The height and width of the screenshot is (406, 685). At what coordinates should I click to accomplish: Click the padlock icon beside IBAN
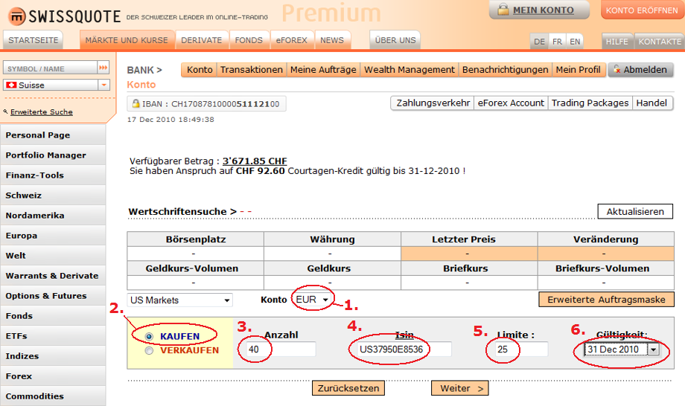click(136, 103)
